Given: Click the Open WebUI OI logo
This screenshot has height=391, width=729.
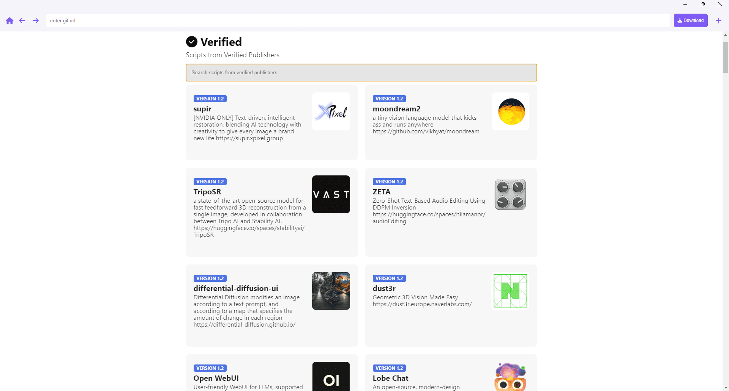Looking at the screenshot, I should tap(331, 377).
